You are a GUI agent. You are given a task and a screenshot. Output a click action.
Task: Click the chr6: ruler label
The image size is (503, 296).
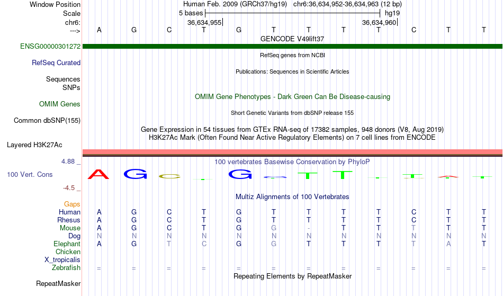click(73, 22)
